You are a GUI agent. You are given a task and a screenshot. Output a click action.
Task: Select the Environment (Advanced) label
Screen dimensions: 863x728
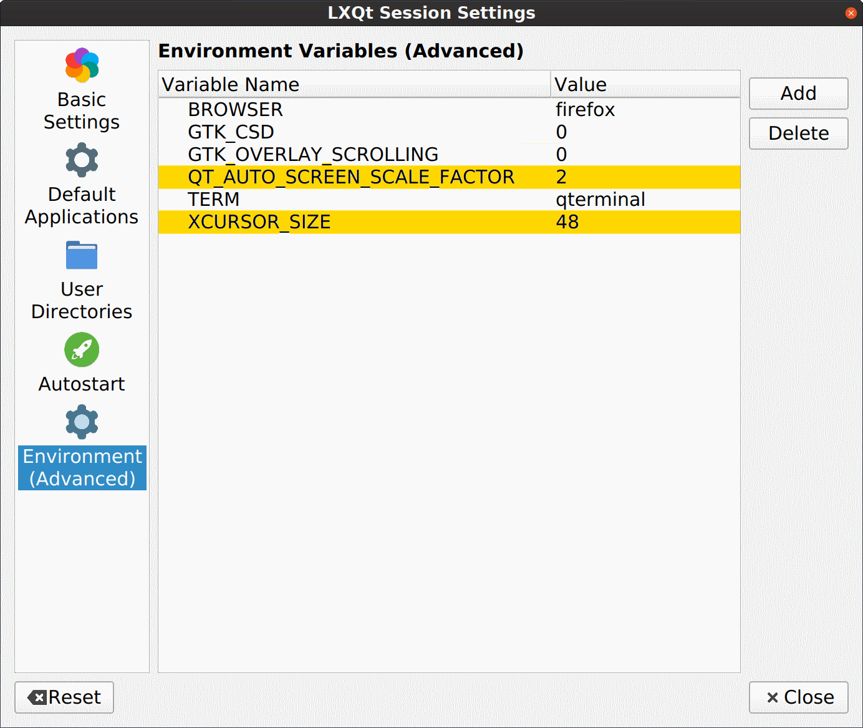pyautogui.click(x=82, y=467)
